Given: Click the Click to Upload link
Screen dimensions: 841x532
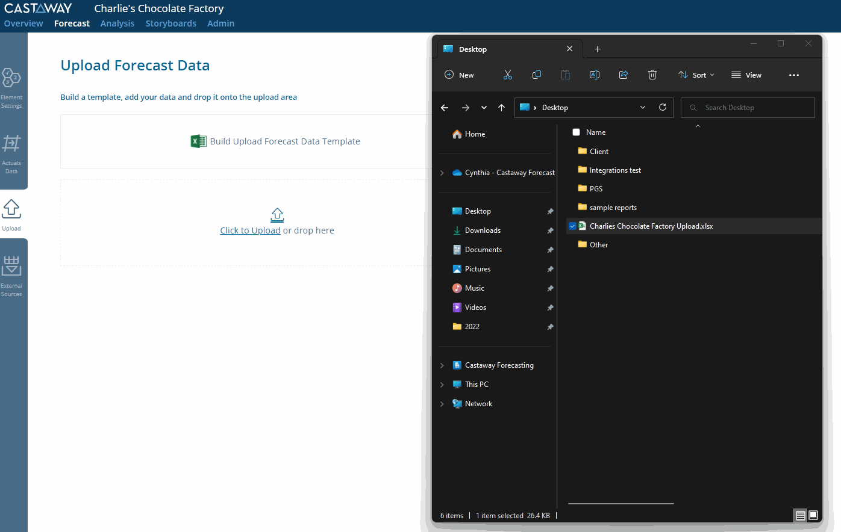Looking at the screenshot, I should (250, 230).
